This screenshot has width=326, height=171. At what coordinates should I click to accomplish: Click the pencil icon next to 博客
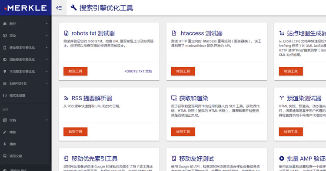coord(5,132)
